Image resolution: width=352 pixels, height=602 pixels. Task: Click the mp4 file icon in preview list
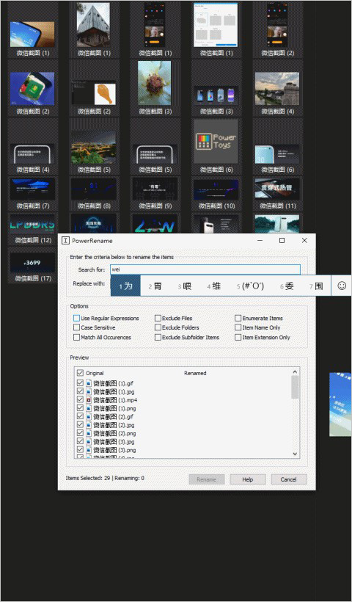[89, 399]
